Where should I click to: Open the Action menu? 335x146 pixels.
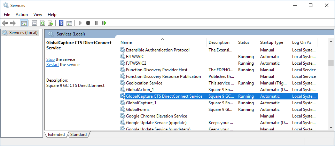point(22,15)
